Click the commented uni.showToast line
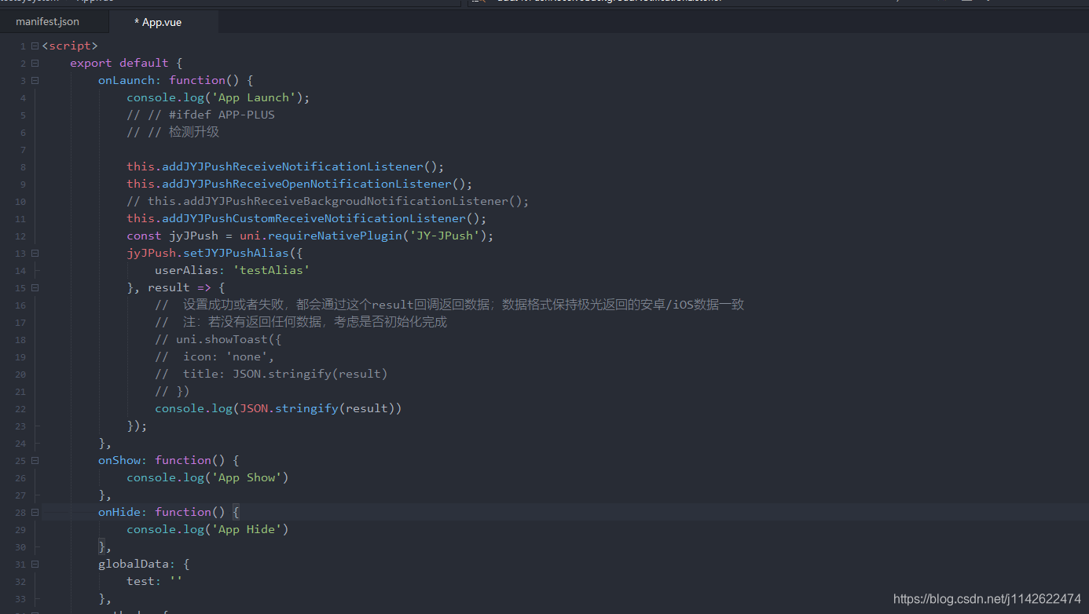Screen dimensions: 1089x614 pos(218,339)
